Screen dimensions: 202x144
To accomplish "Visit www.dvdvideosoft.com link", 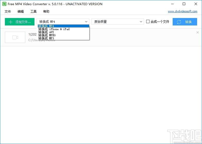I will pyautogui.click(x=182, y=11).
